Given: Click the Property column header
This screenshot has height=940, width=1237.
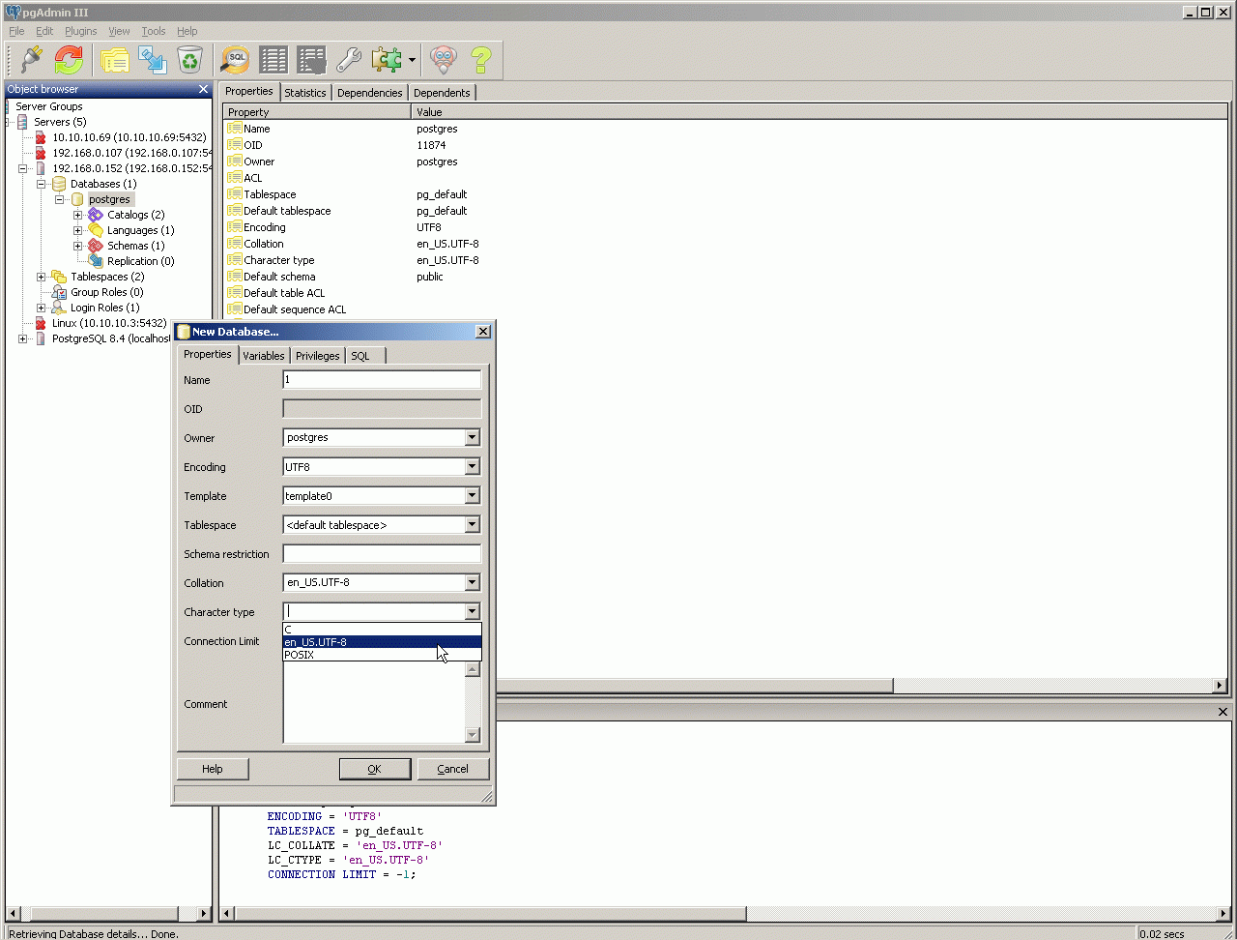Looking at the screenshot, I should (317, 112).
